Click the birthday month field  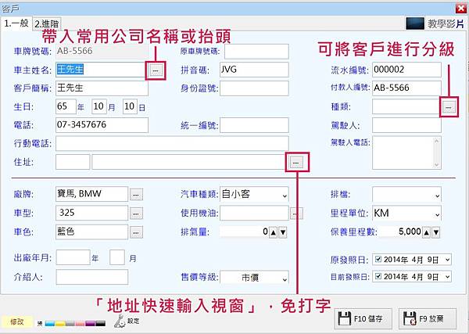(x=99, y=106)
